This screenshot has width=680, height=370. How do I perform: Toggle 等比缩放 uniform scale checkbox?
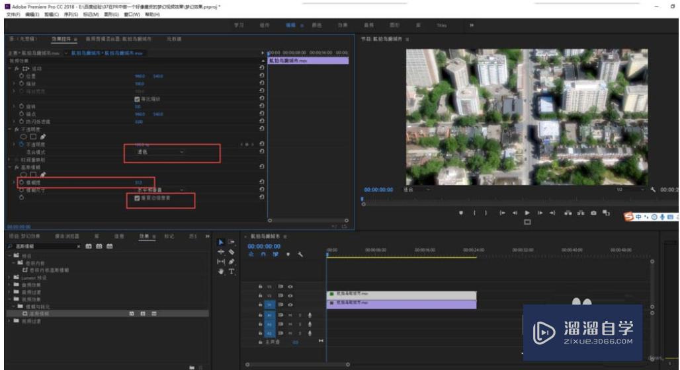click(x=137, y=99)
